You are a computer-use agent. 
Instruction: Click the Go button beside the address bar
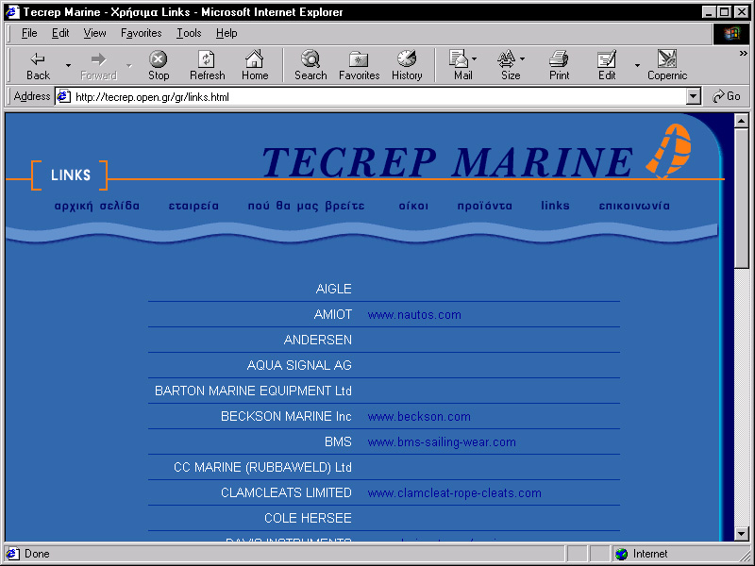(x=727, y=96)
